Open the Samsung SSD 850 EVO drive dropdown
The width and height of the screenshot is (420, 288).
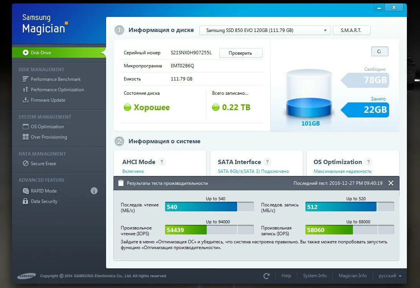[265, 30]
